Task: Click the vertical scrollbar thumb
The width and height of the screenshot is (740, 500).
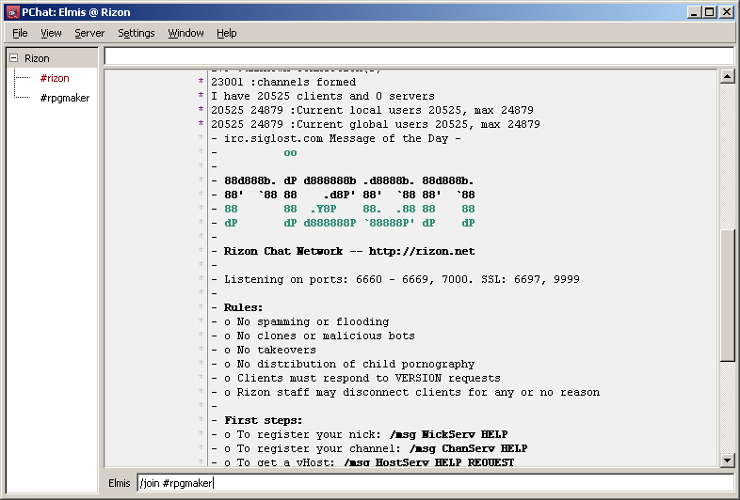Action: (x=727, y=295)
